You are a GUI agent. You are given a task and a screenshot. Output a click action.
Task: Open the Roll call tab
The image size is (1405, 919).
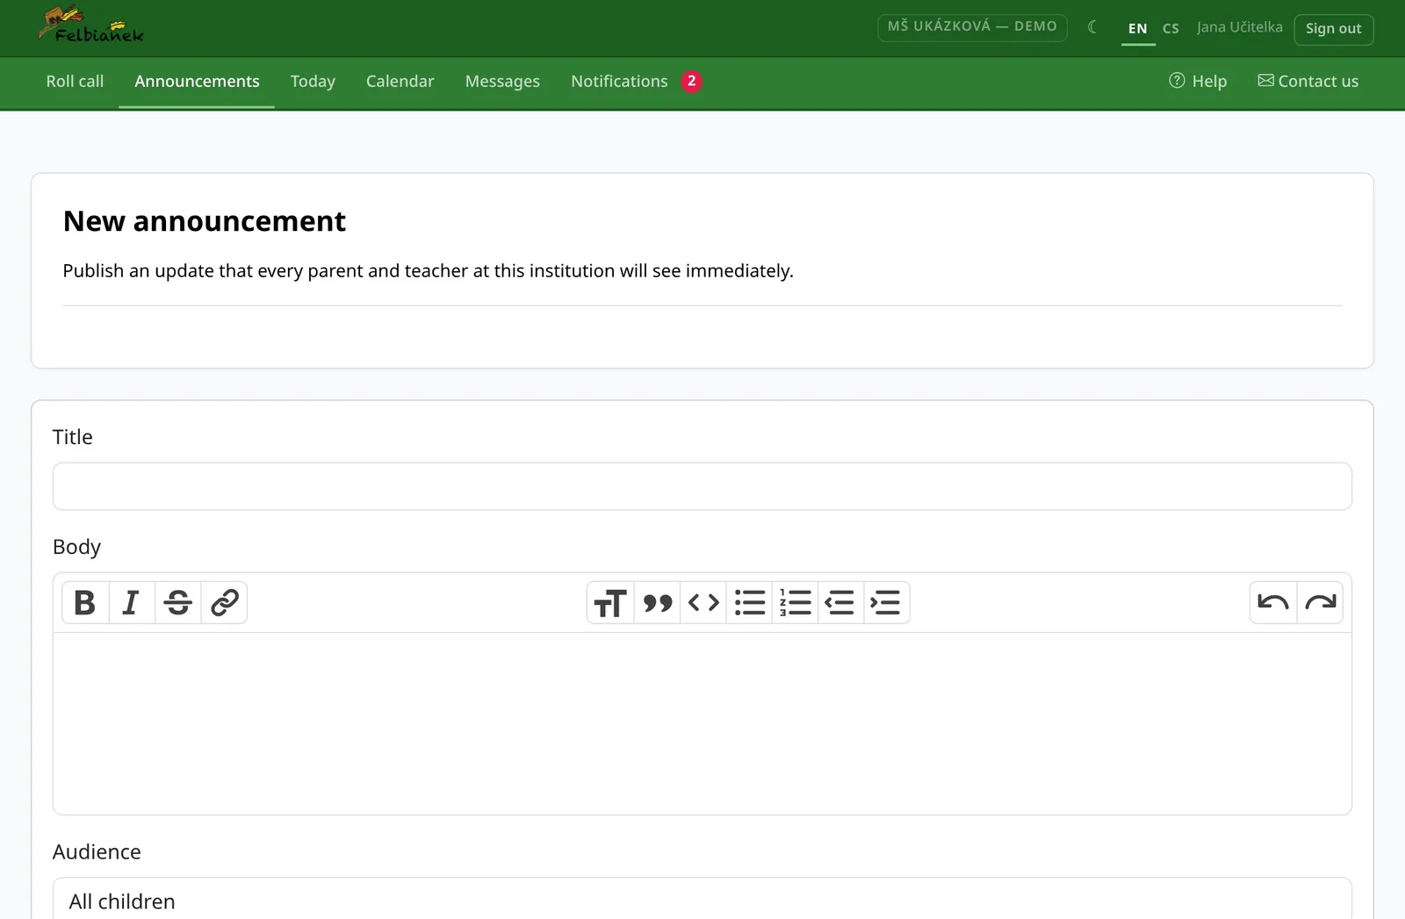click(x=75, y=82)
